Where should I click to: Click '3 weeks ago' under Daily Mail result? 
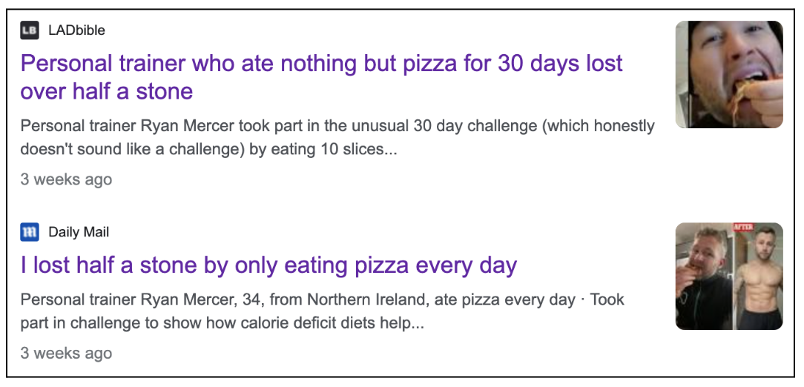click(66, 353)
